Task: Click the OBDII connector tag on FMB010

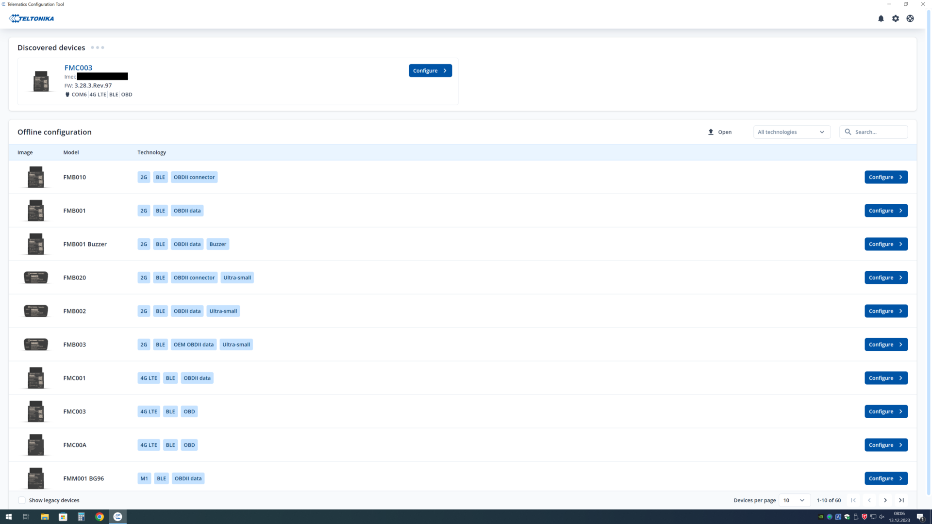Action: point(194,177)
